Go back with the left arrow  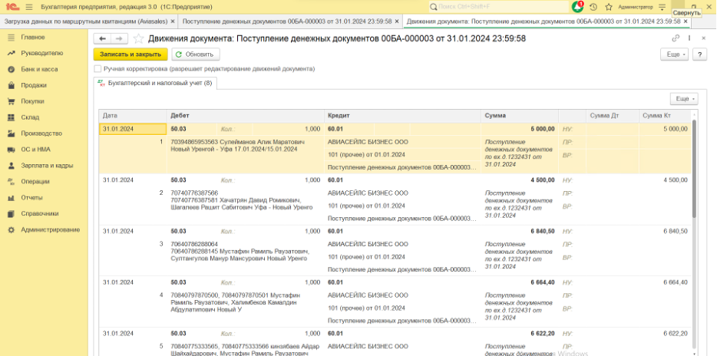[x=102, y=39]
